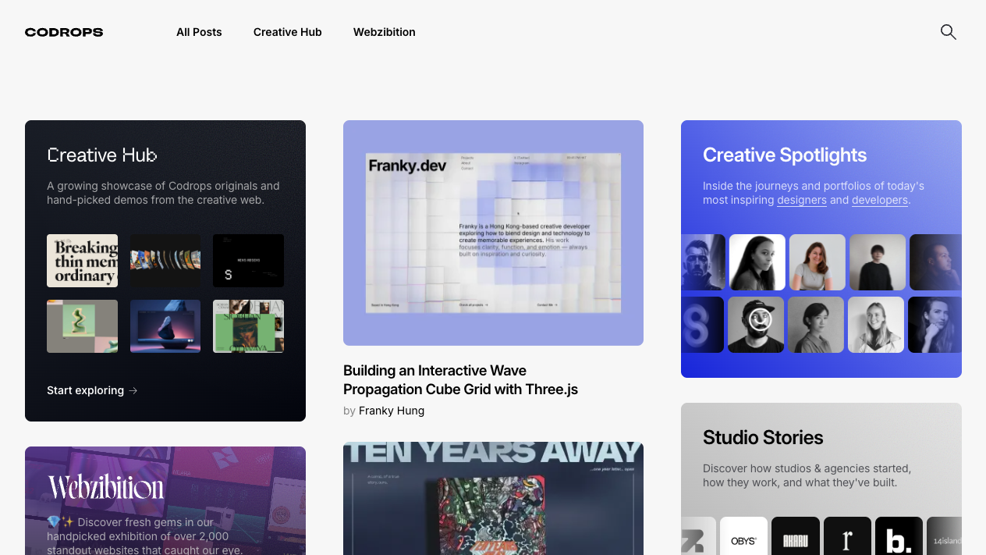
Task: Click the Start exploring link
Action: tap(92, 390)
